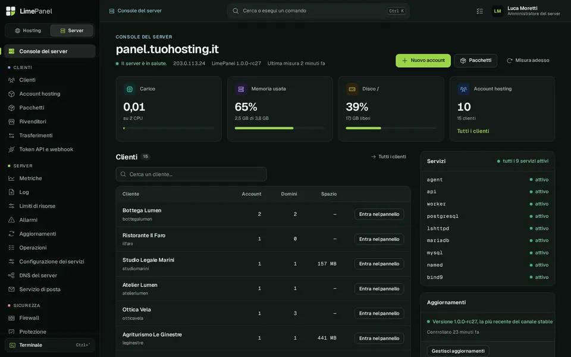Click Gestisci aggiornamenti button
This screenshot has width=571, height=357.
[x=458, y=351]
